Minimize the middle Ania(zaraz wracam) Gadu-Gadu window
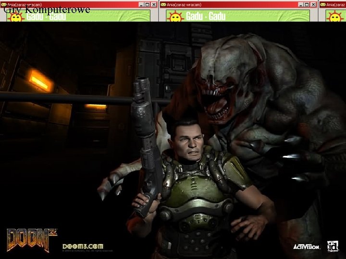 301,4
